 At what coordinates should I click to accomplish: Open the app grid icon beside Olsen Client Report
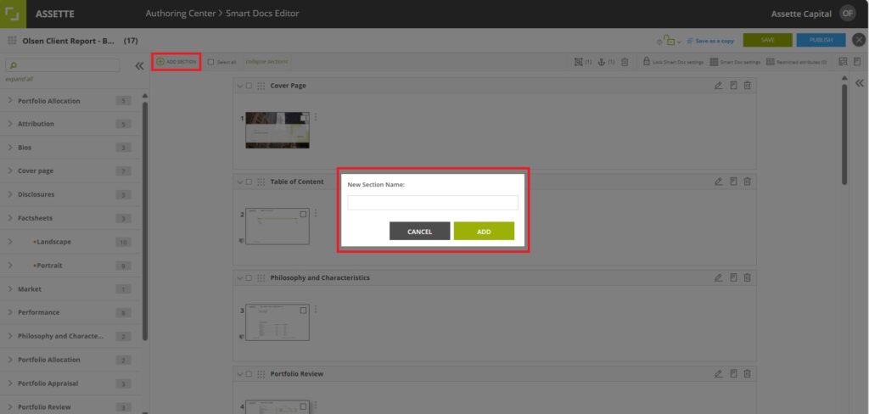coord(12,41)
